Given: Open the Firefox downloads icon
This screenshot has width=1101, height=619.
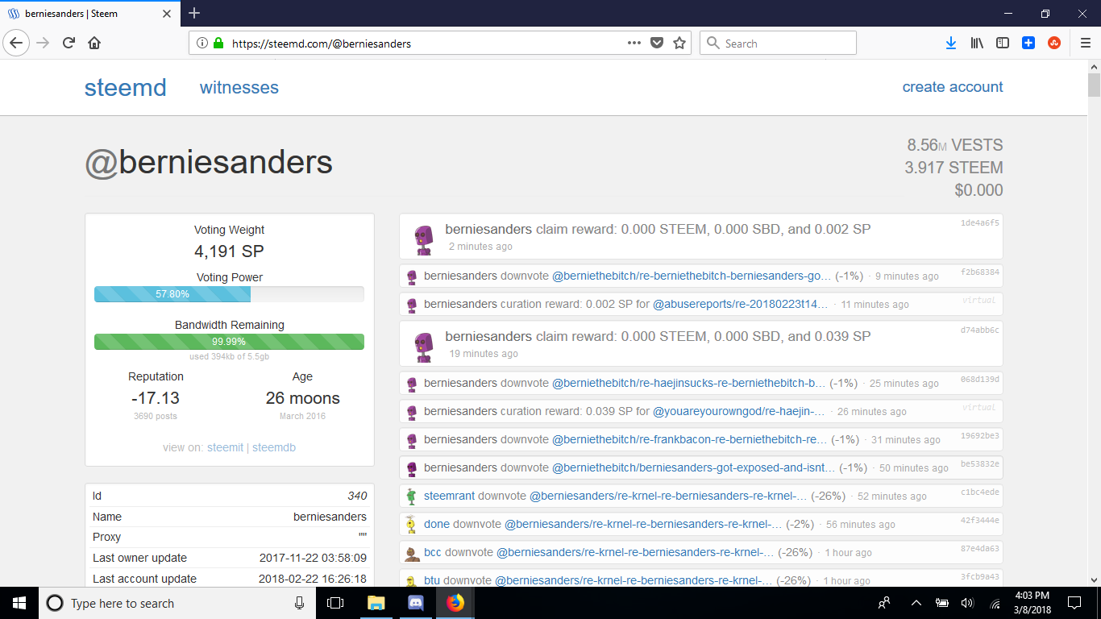Looking at the screenshot, I should coord(950,43).
